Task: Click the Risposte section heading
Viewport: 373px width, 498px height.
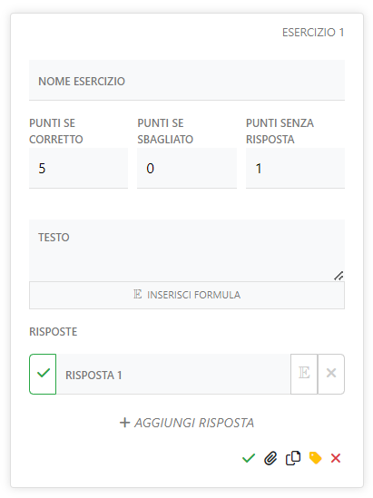Action: pyautogui.click(x=53, y=332)
